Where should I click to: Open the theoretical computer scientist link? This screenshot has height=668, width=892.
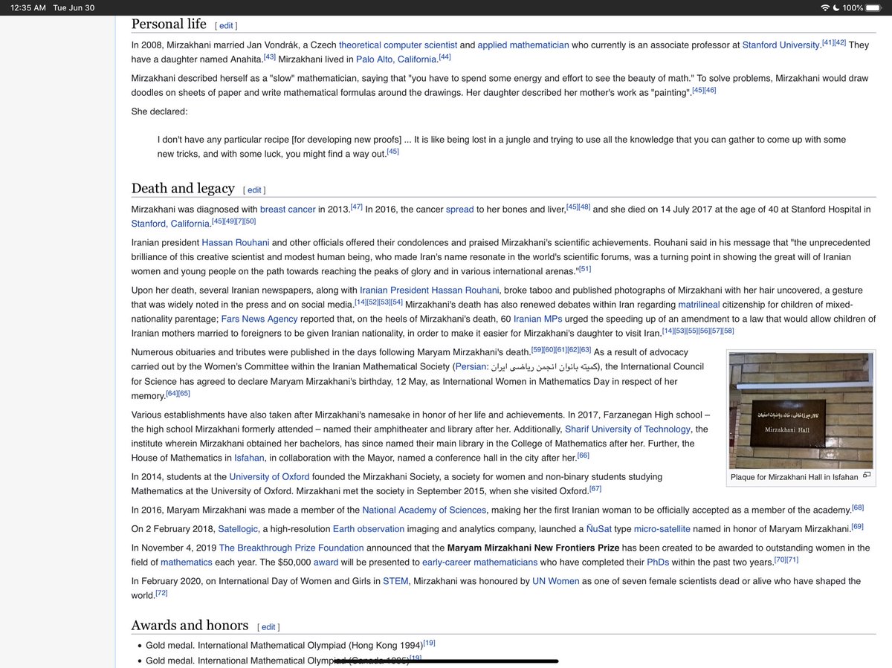coord(398,45)
